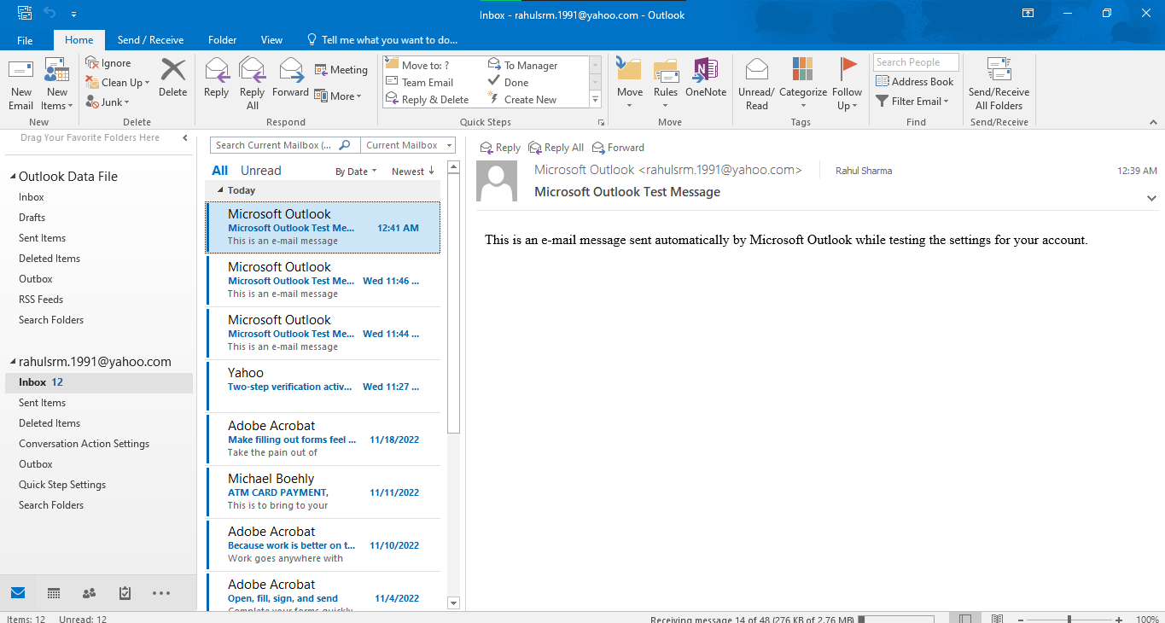Filter message list by Unread
This screenshot has height=623, width=1165.
click(260, 171)
